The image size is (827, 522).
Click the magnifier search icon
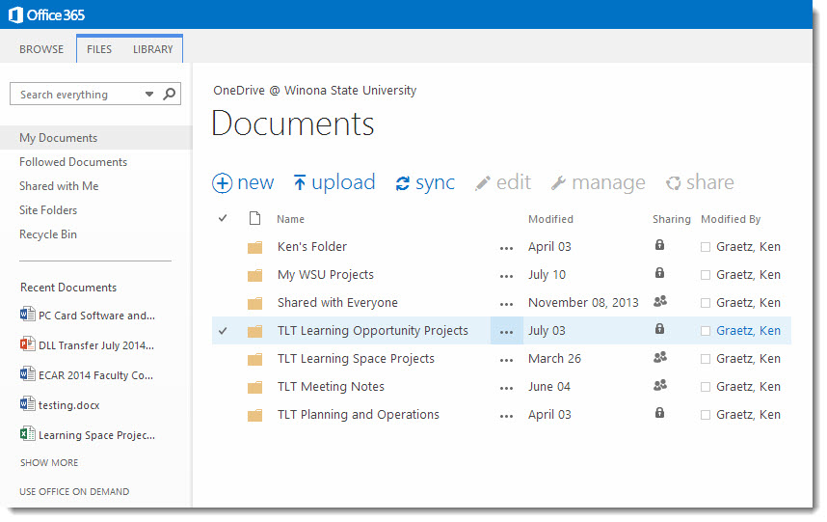[169, 95]
